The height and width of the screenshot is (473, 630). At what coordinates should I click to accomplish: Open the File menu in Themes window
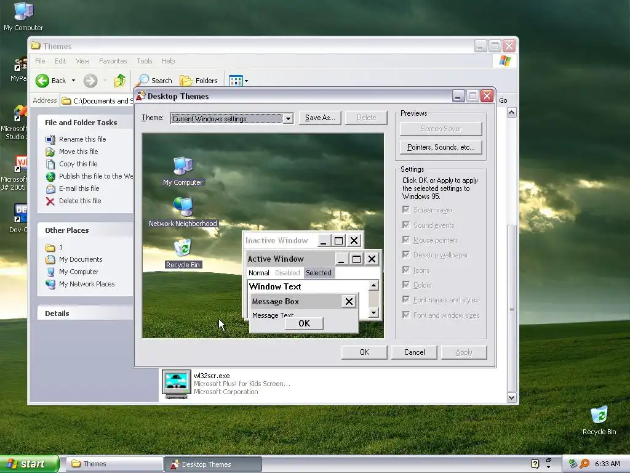click(x=40, y=61)
